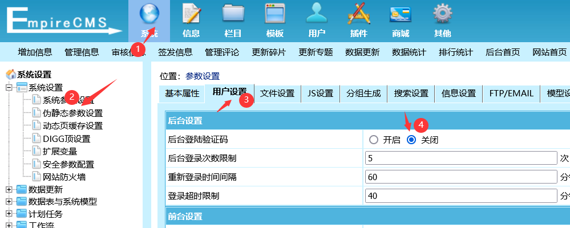Expand the 数据更新 tree folder

pyautogui.click(x=9, y=189)
